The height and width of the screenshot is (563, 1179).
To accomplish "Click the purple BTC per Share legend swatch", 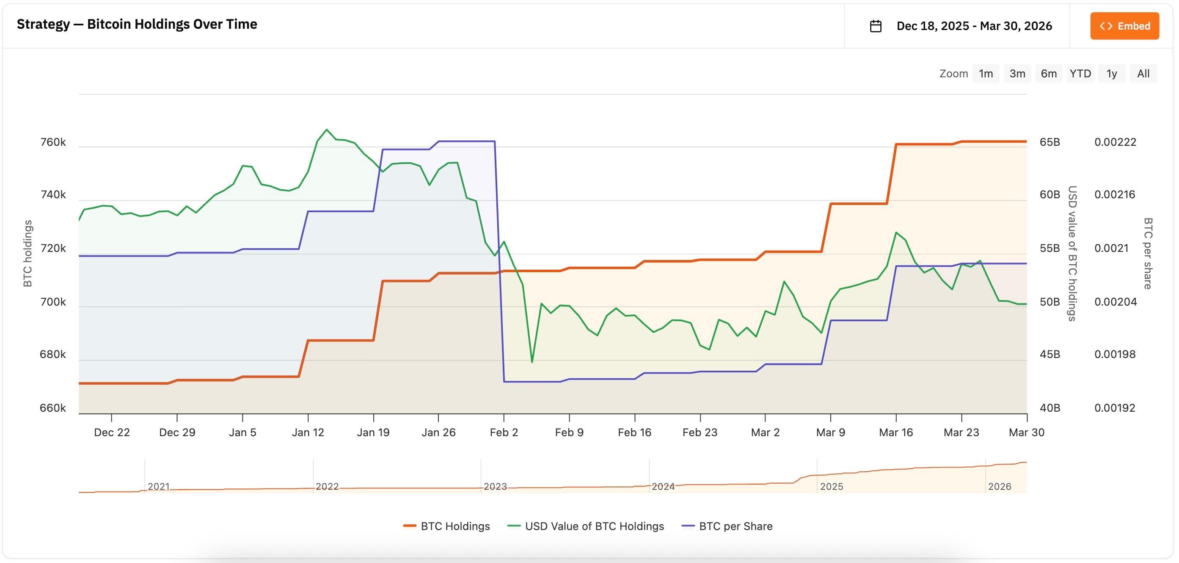I will [x=688, y=526].
